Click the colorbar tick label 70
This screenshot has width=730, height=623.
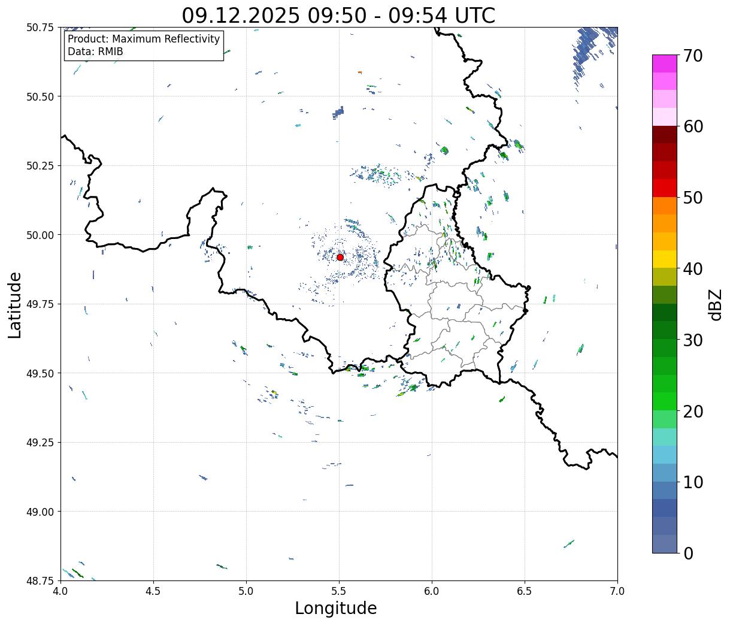[692, 56]
